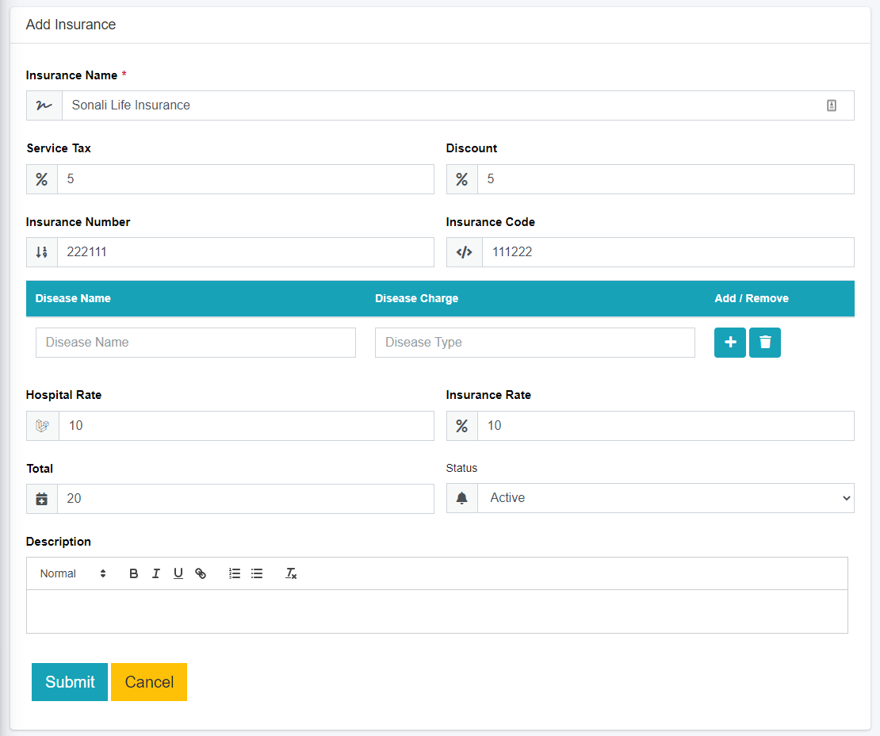Click into the Insurance Code field
880x736 pixels.
click(x=667, y=252)
